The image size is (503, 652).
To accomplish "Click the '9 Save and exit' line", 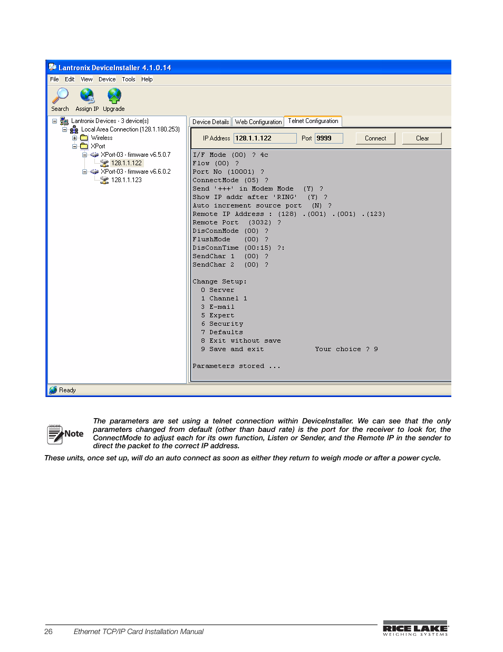I will pos(232,349).
